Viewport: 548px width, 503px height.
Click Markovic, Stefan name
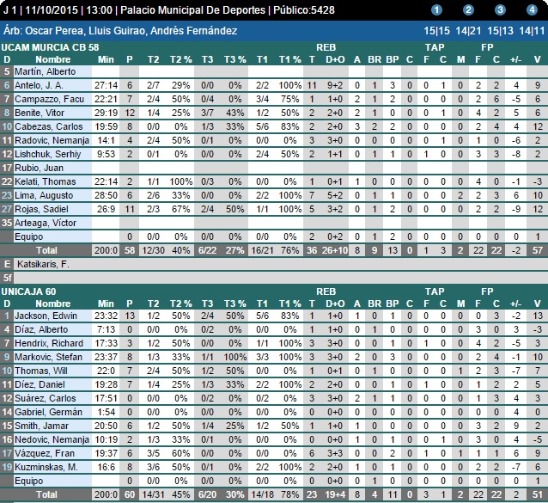pyautogui.click(x=48, y=357)
